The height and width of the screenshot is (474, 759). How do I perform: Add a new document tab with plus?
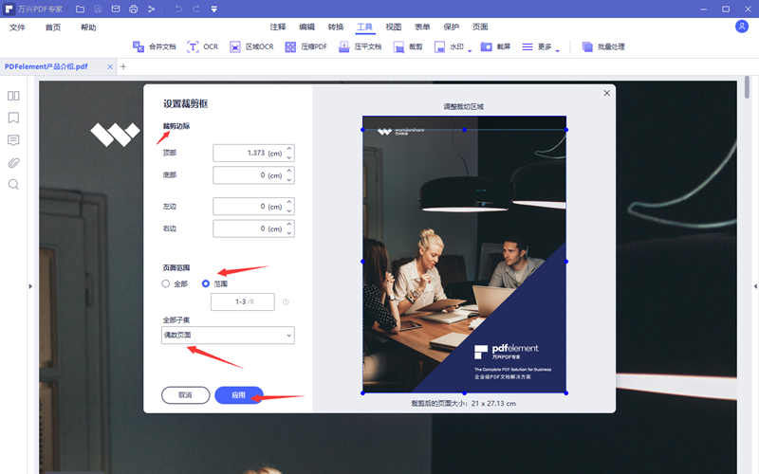tap(123, 66)
